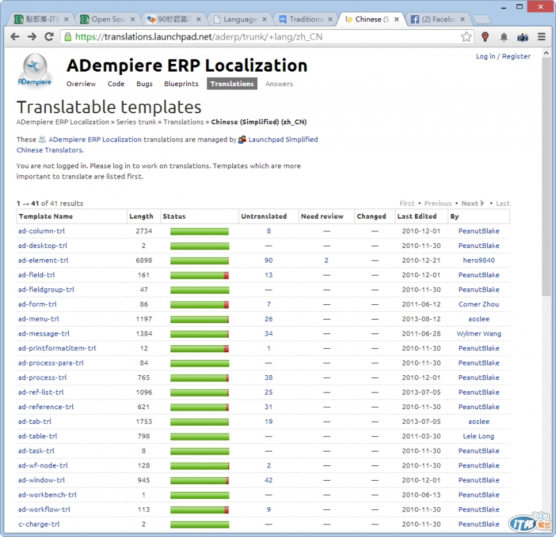
Task: Click untranslated count 42 for ad-window-trl
Action: (x=268, y=480)
